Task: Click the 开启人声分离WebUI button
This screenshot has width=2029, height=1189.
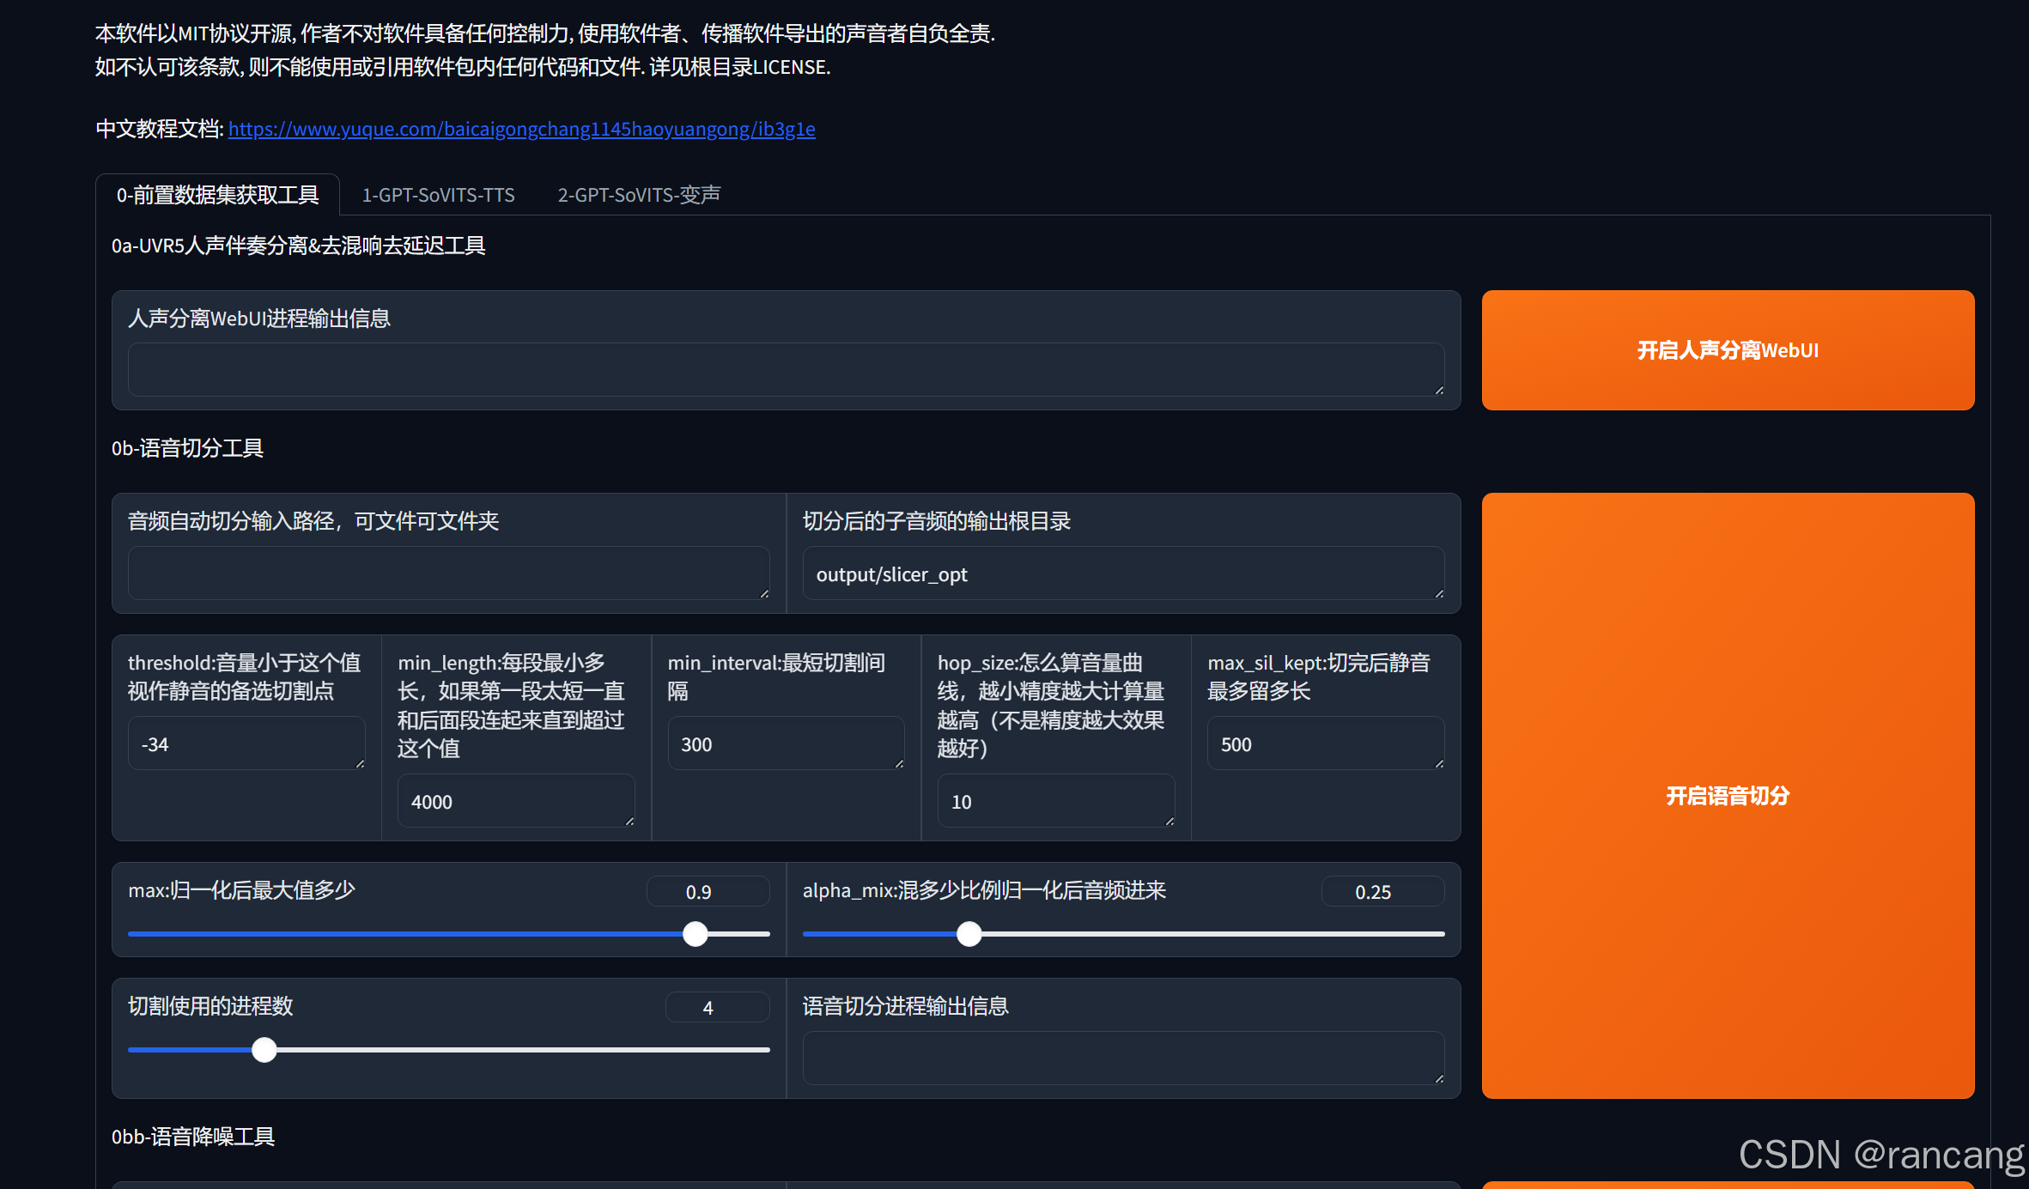Action: 1727,350
